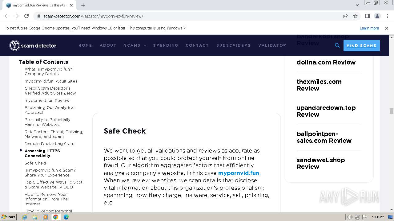The height and width of the screenshot is (221, 394).
Task: Open ballpointpen-sales.com Review link
Action: [324, 137]
